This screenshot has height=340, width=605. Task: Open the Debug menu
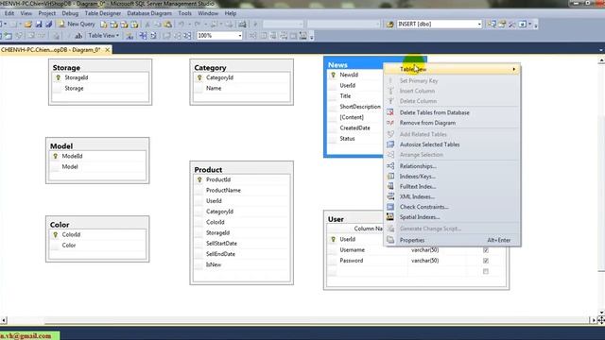click(x=70, y=13)
